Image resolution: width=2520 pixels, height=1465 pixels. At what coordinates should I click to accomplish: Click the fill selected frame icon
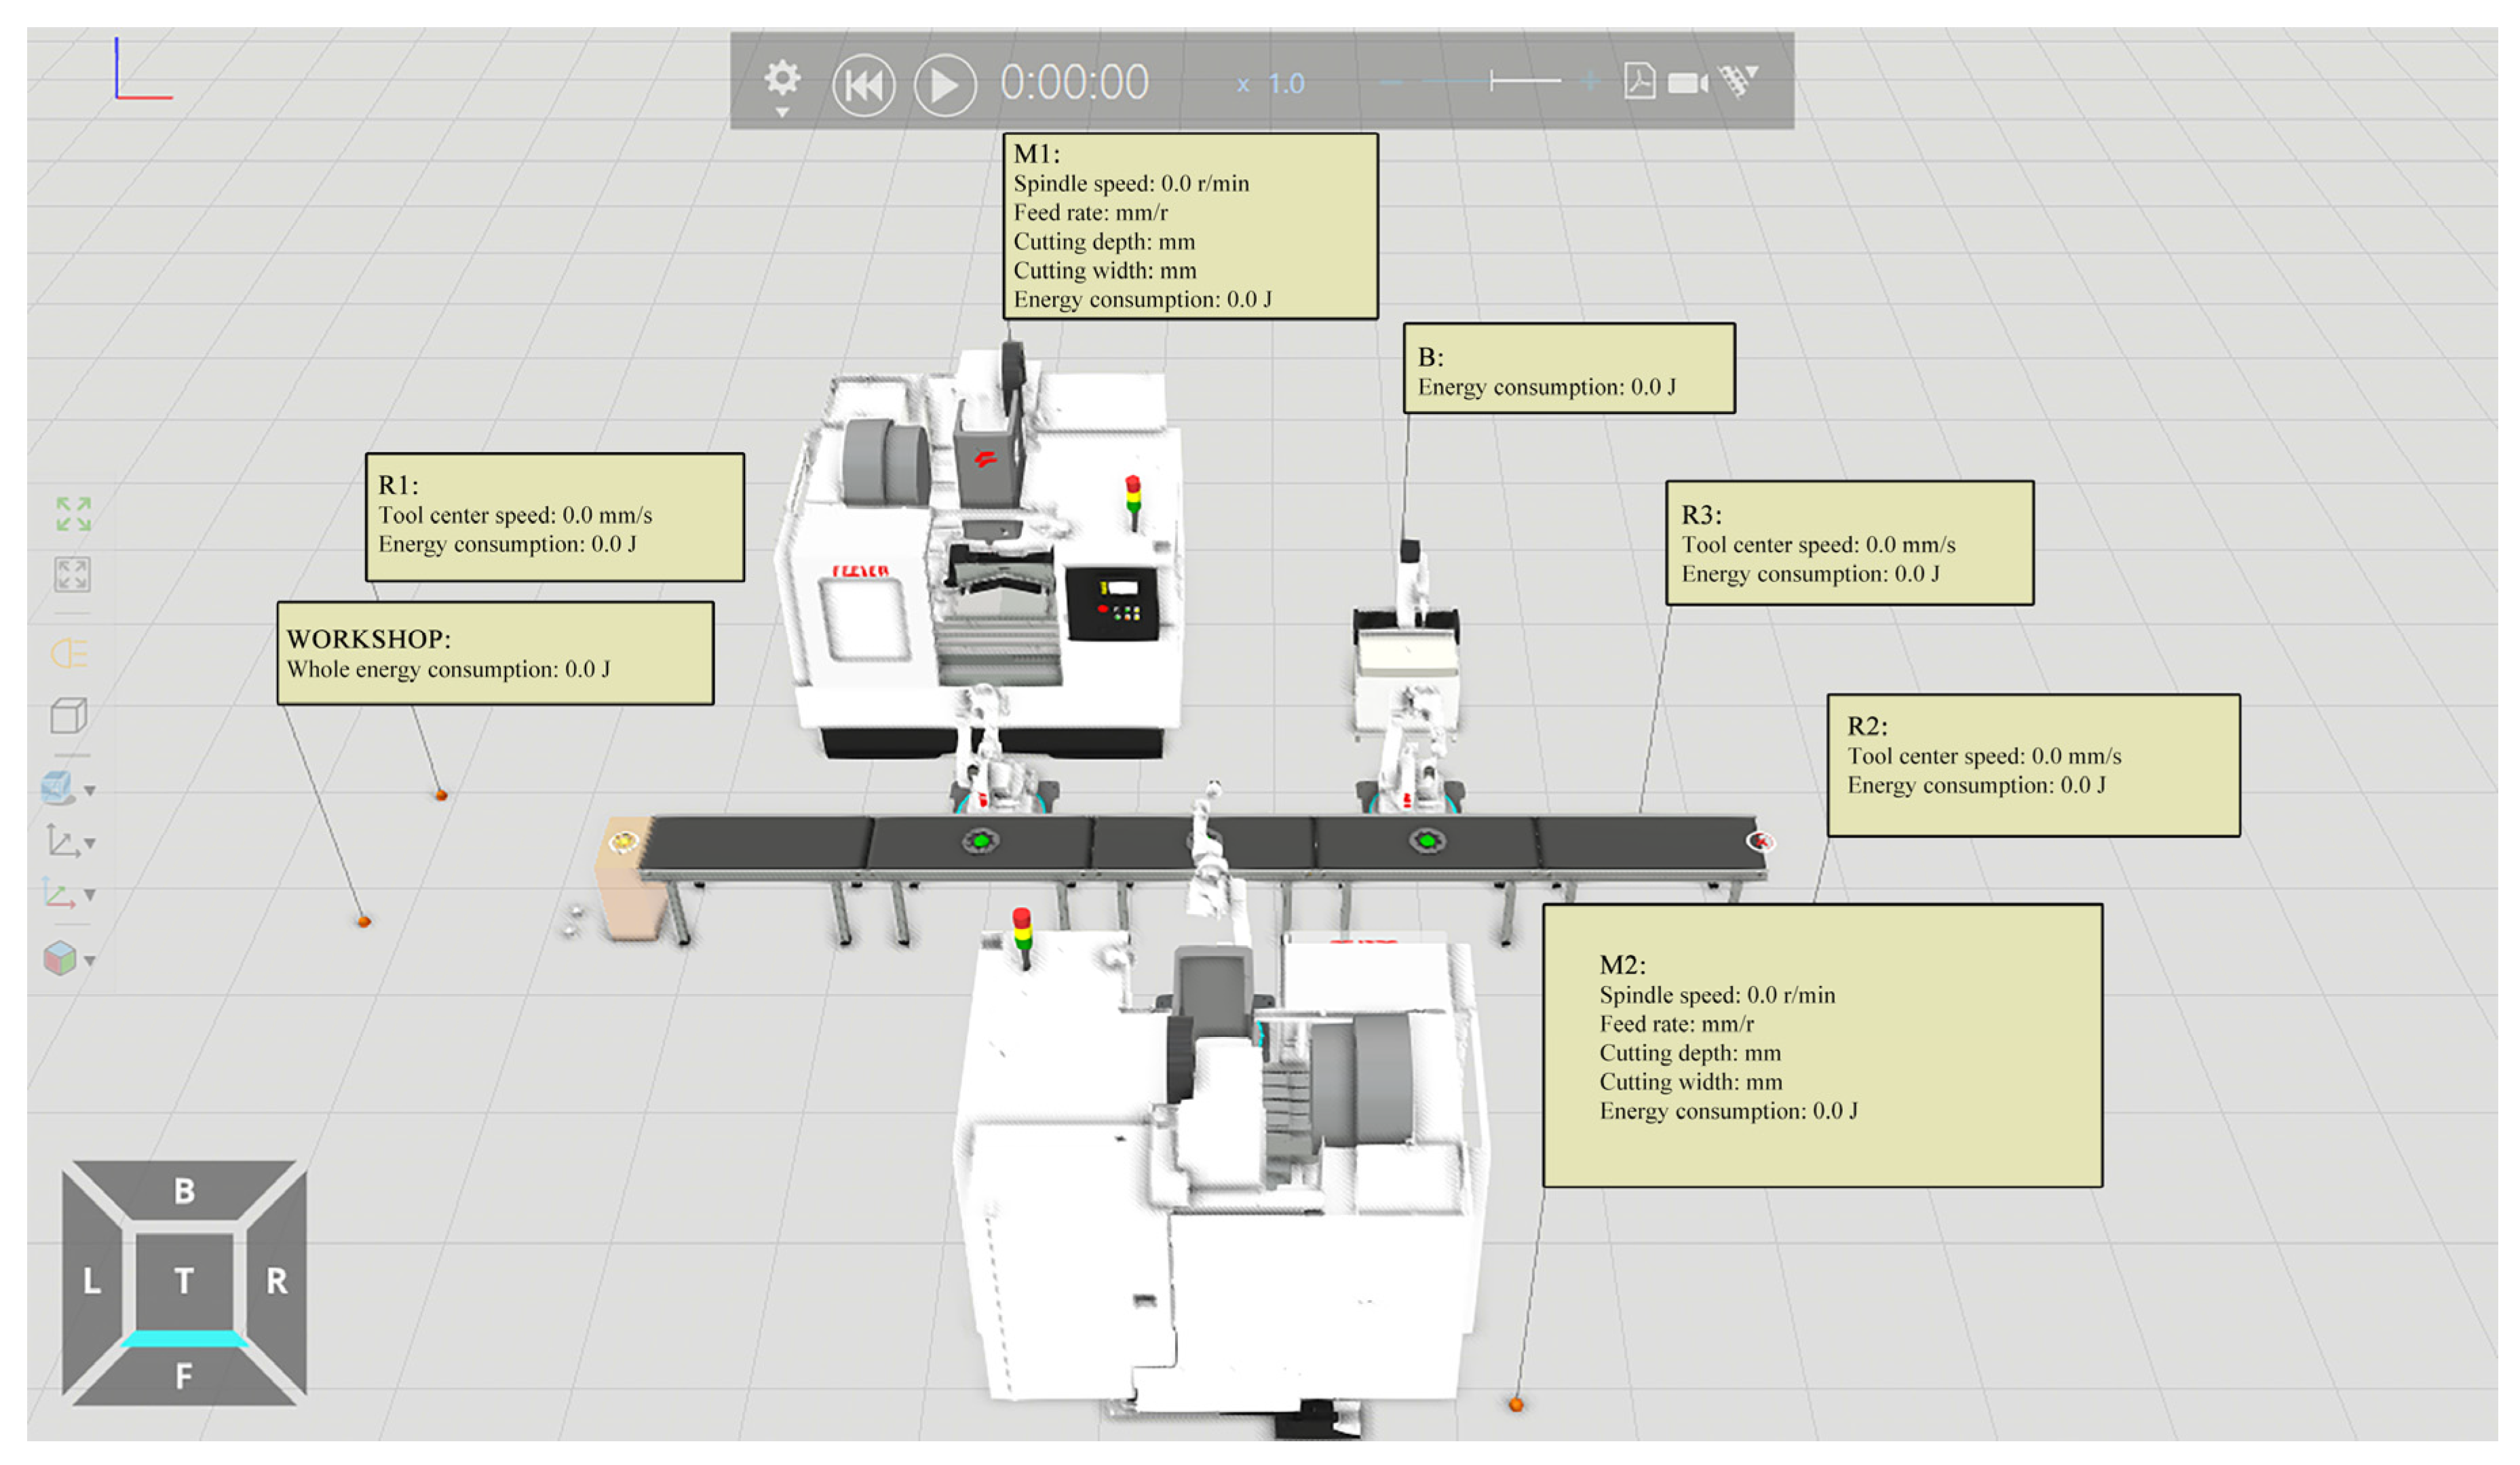[x=72, y=574]
